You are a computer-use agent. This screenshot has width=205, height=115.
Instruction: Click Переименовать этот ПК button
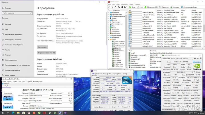(46, 53)
